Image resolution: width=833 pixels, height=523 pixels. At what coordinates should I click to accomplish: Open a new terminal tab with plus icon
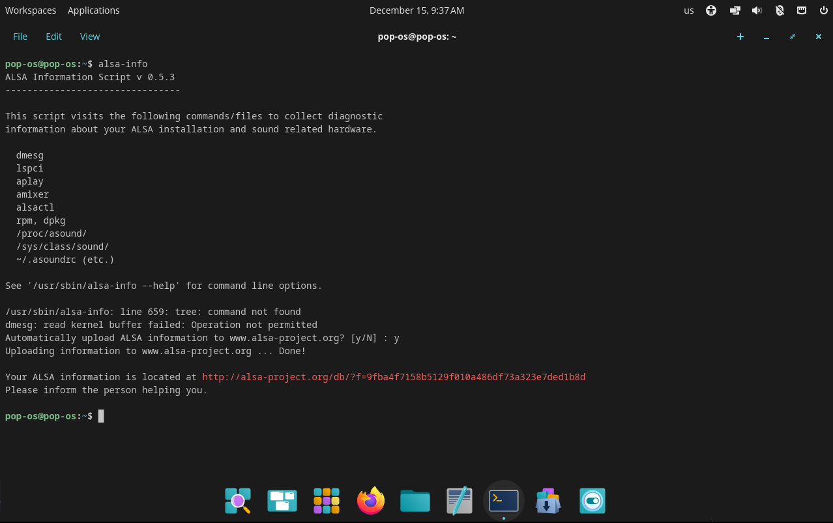click(740, 37)
